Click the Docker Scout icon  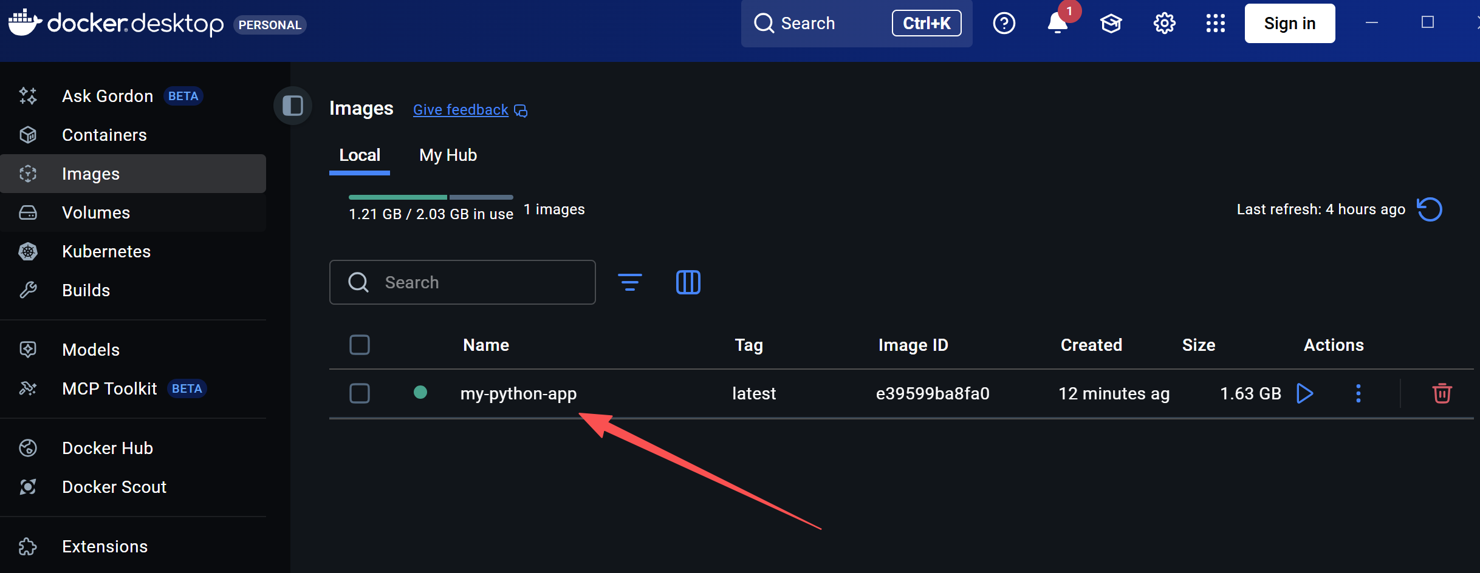(28, 487)
